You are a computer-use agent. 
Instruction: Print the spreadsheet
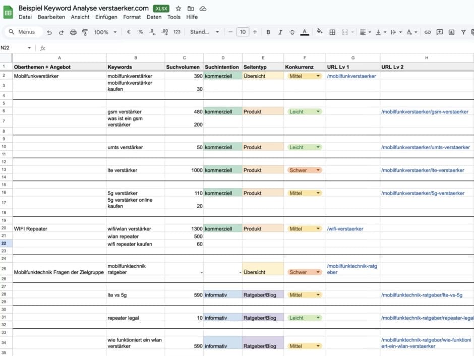click(73, 32)
